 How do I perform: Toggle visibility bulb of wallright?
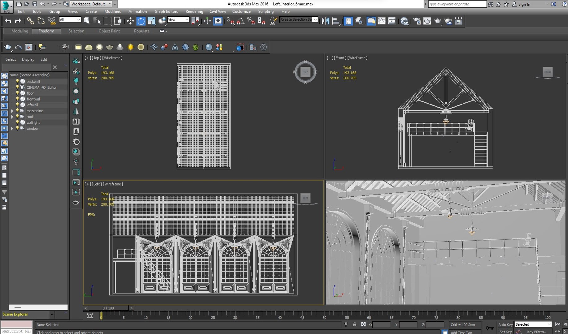pos(17,122)
